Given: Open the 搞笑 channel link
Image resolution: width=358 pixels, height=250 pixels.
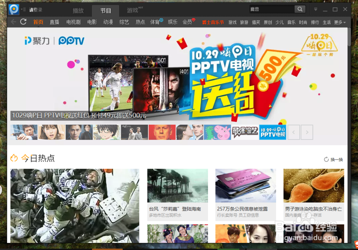Looking at the screenshot, I should (x=256, y=23).
